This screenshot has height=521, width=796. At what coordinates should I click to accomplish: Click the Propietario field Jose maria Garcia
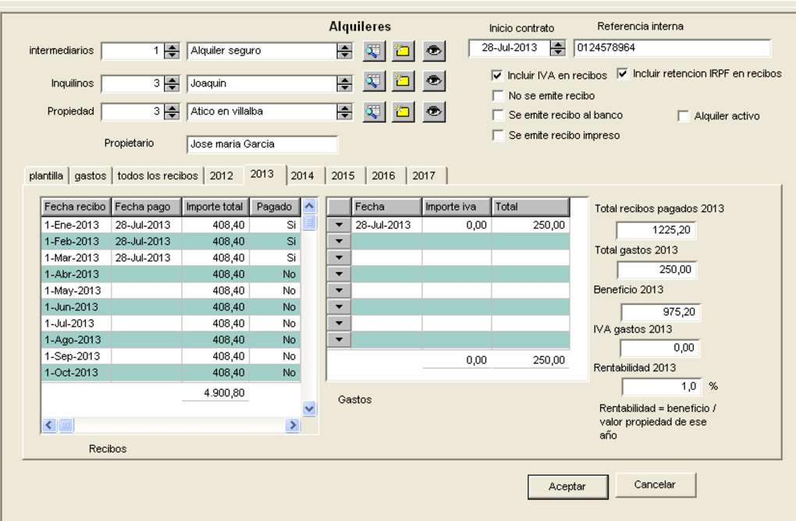[262, 144]
